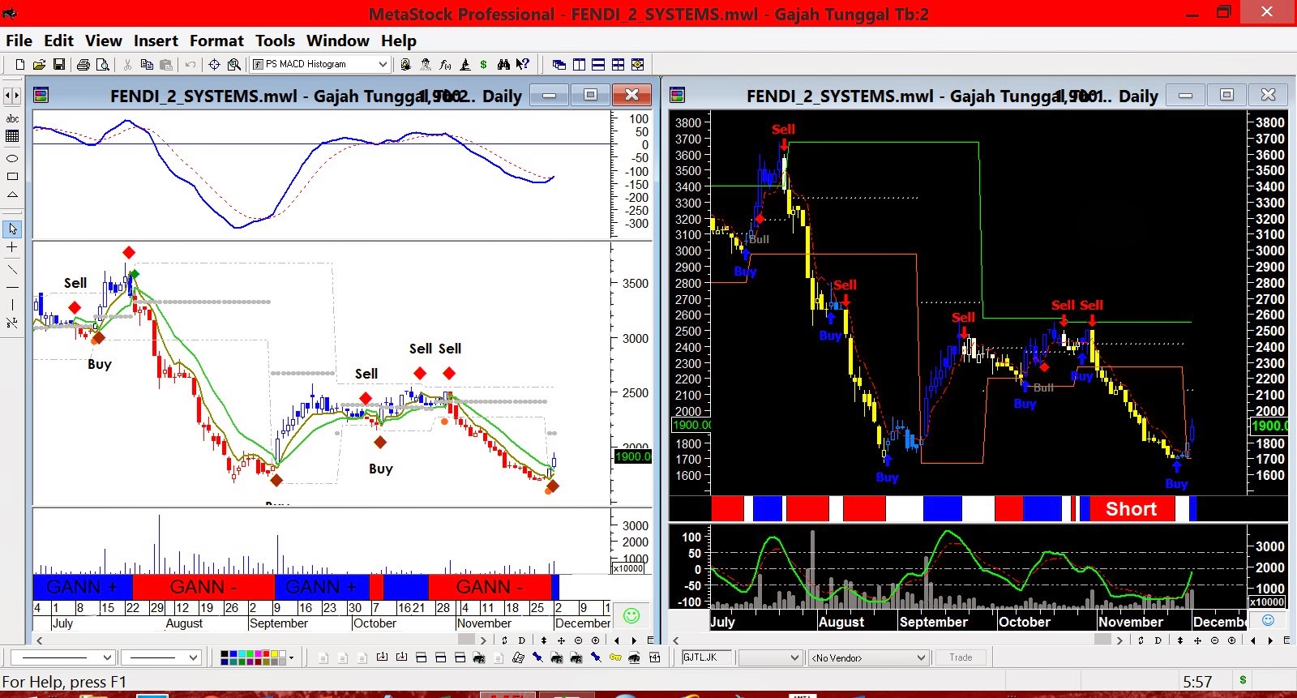The width and height of the screenshot is (1297, 698).
Task: Select the ellipse drawing tool
Action: pos(12,158)
